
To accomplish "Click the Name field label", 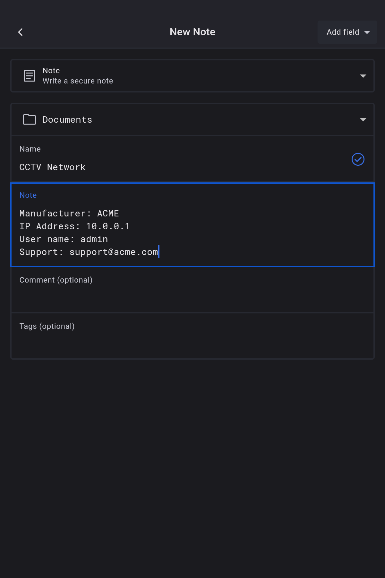I will (x=30, y=149).
